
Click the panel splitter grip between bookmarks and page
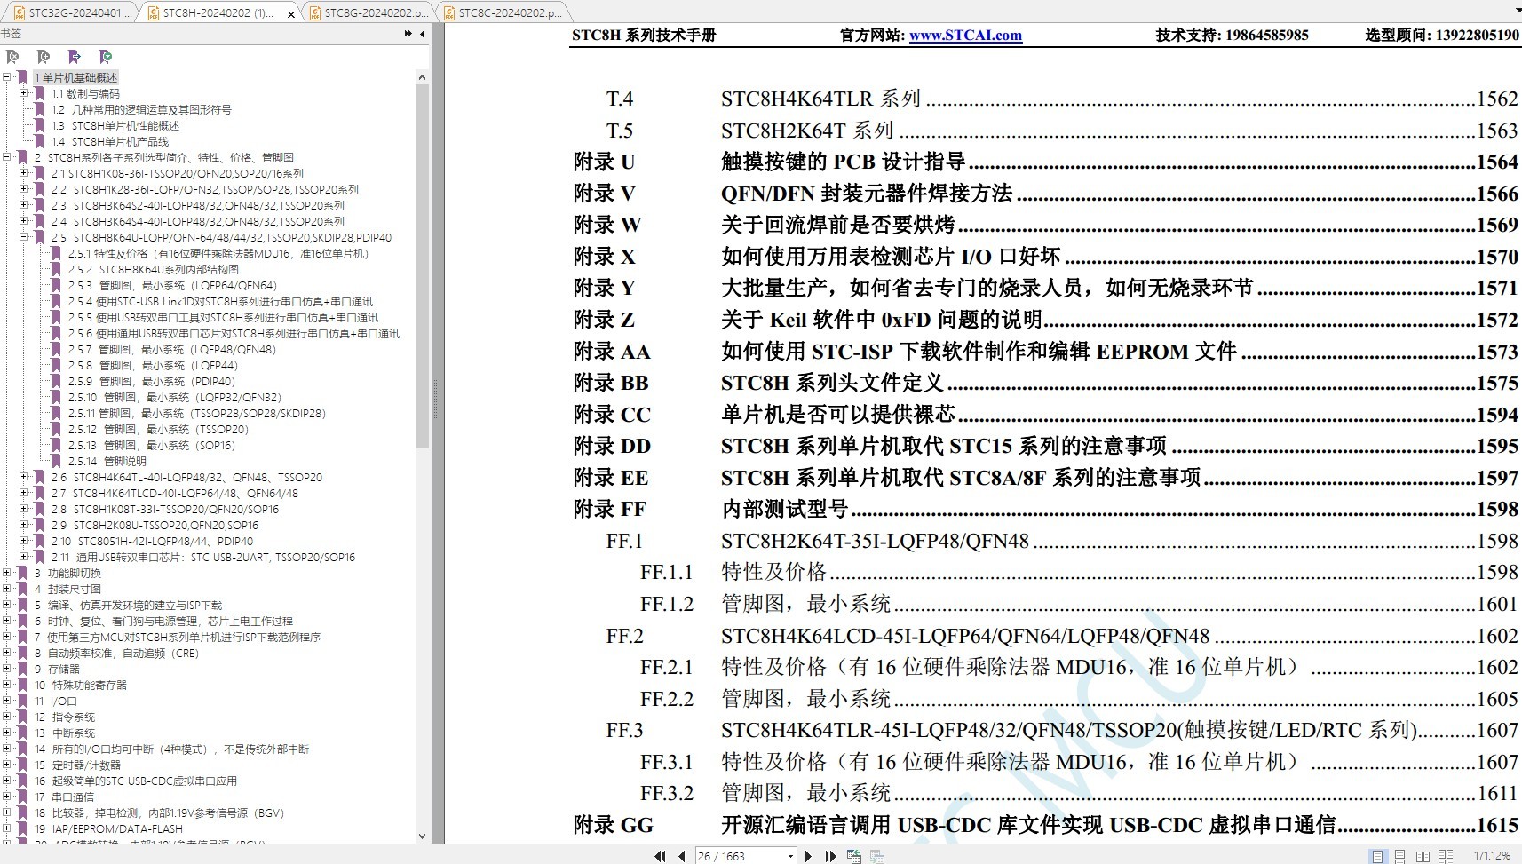tap(436, 400)
